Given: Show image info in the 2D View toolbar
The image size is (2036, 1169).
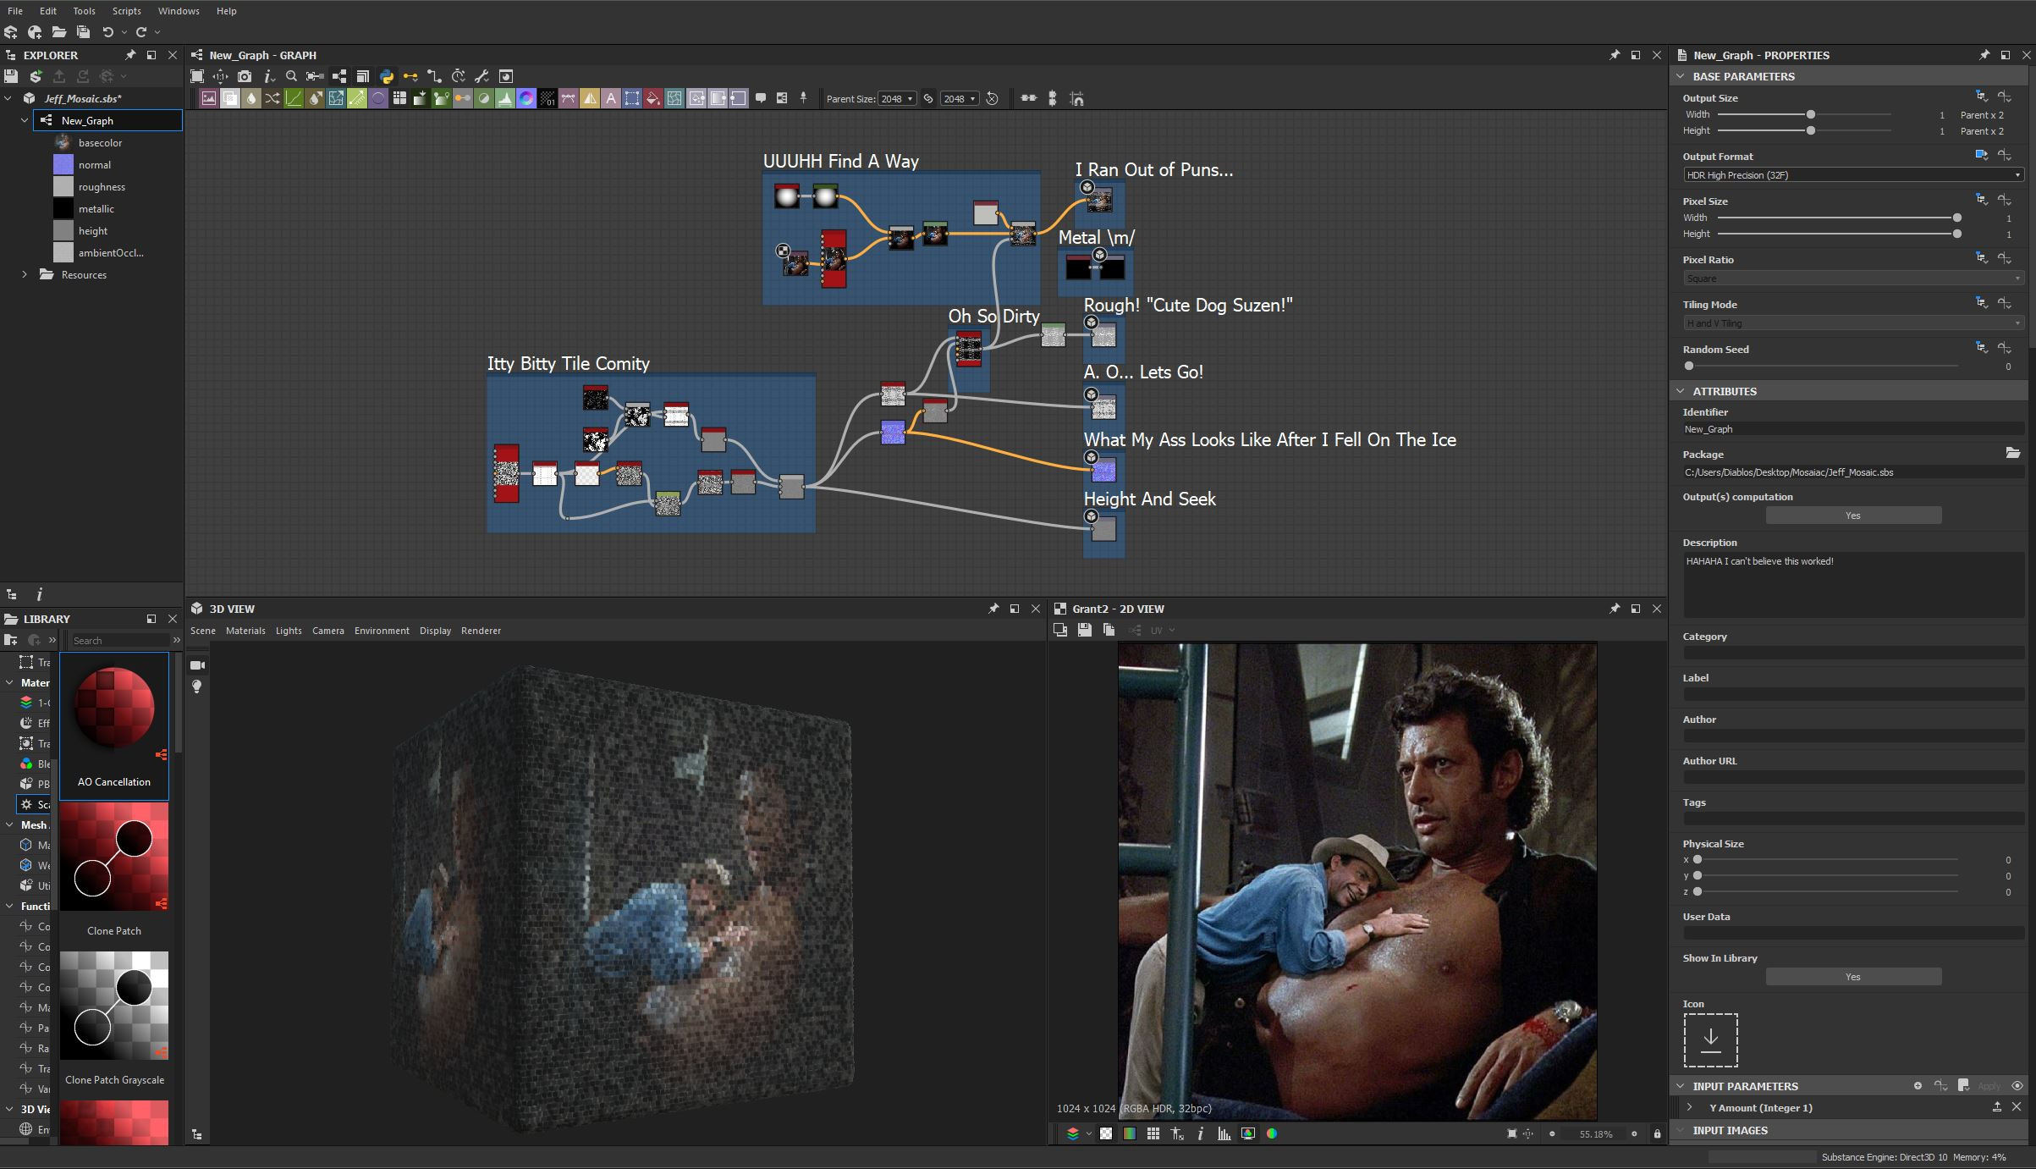Looking at the screenshot, I should [x=1201, y=1133].
